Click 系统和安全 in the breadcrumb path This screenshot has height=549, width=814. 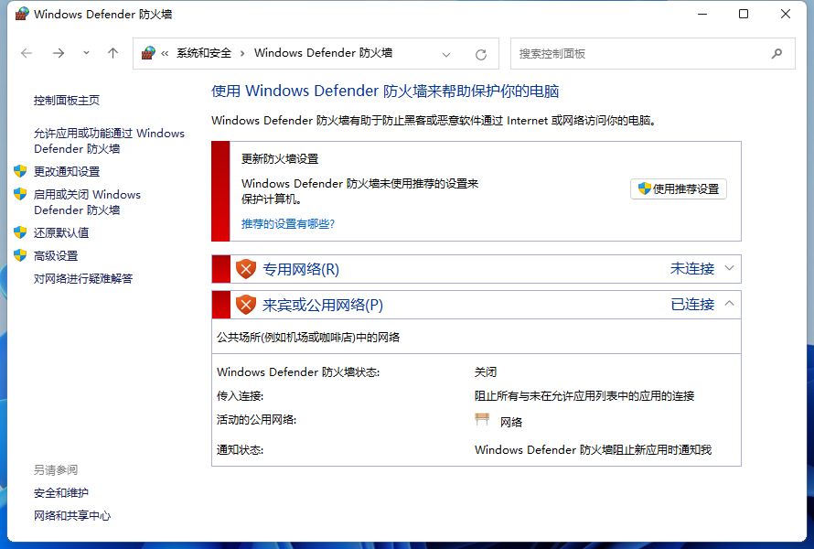tap(204, 53)
